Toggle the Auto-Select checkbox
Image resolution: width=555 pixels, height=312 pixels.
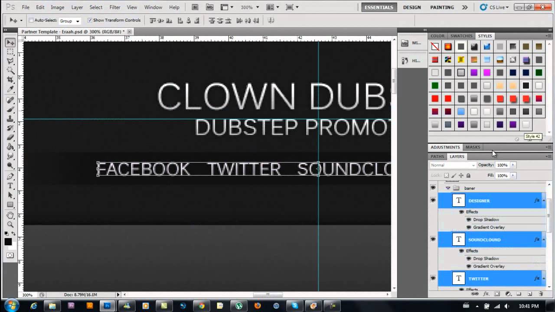tap(31, 20)
